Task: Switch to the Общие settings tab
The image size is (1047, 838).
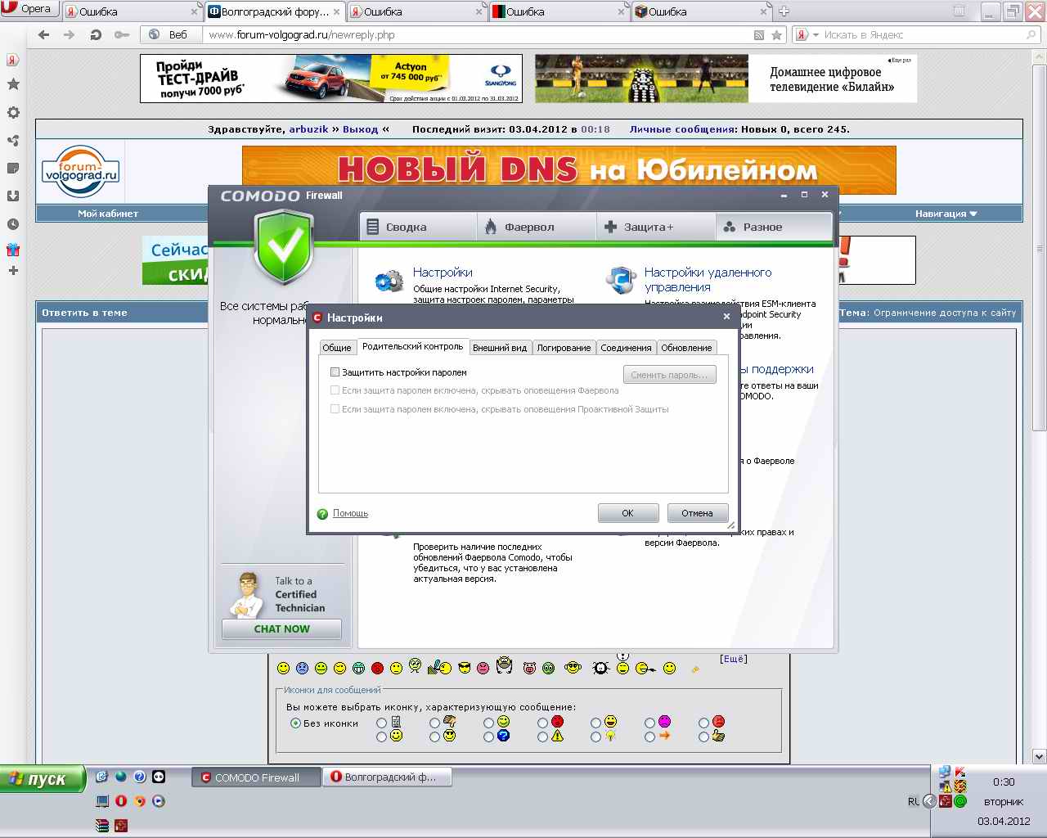Action: (336, 348)
